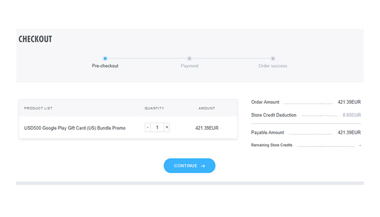
Task: Click the PRODUCT LIST column header
Action: 39,108
